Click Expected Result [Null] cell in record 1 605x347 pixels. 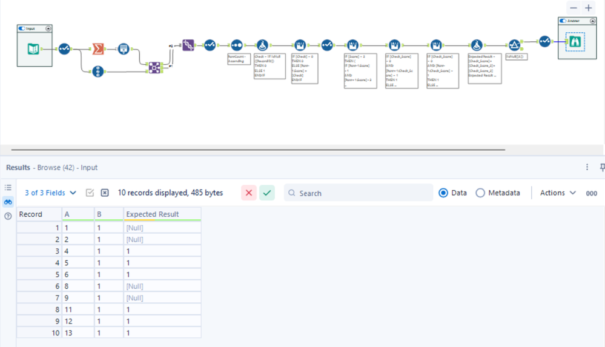tap(162, 228)
